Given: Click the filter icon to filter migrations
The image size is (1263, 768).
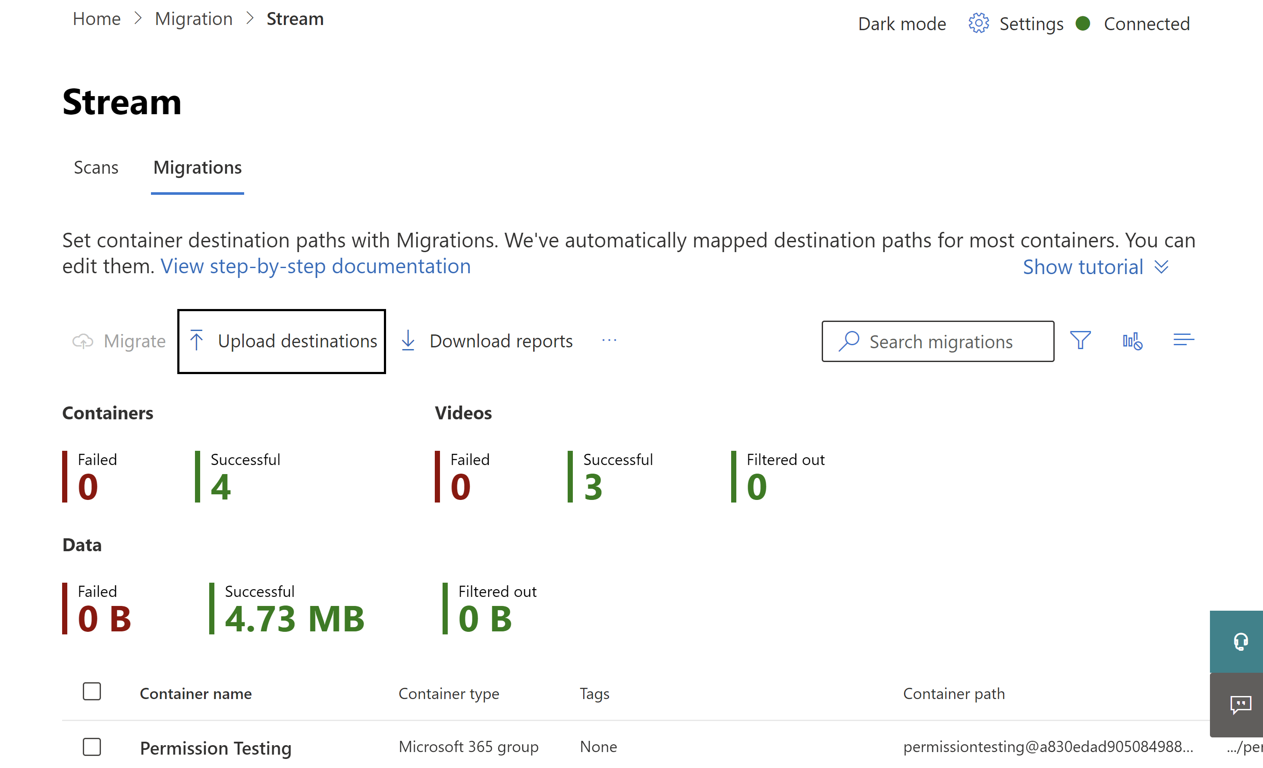Looking at the screenshot, I should (1080, 341).
